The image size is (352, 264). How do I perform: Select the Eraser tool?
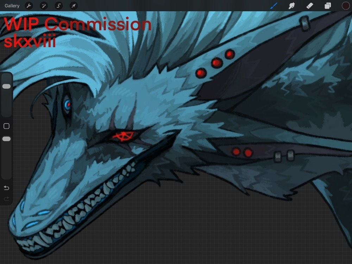coord(309,6)
